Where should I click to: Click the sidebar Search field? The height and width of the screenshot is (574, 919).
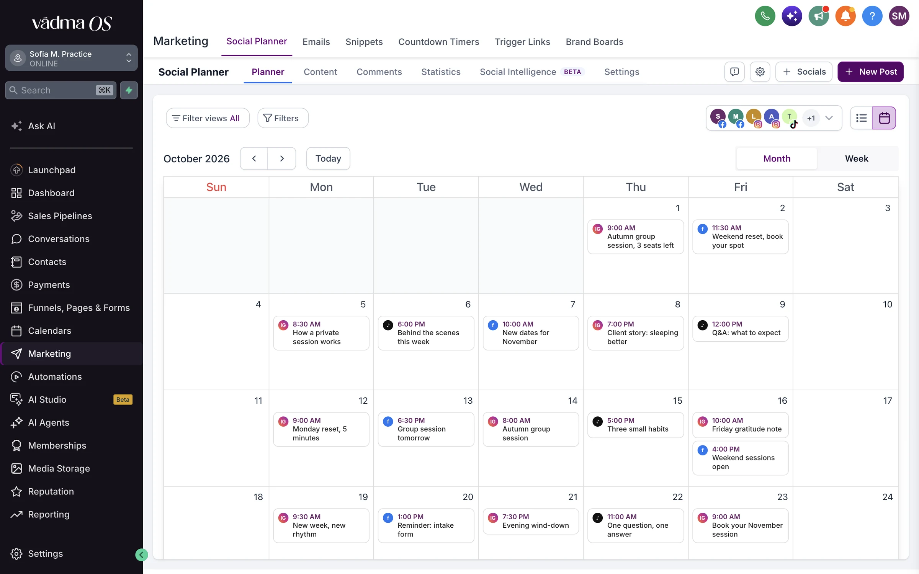pos(61,90)
